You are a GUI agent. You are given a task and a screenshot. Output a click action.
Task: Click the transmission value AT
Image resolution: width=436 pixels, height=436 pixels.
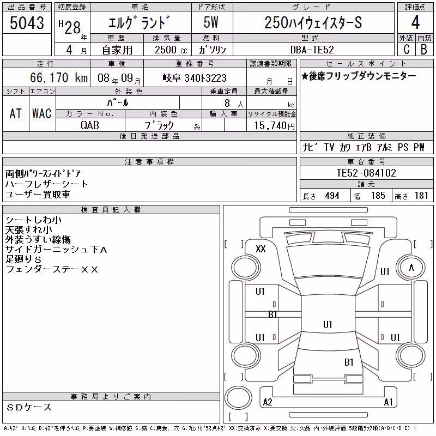[x=15, y=114]
